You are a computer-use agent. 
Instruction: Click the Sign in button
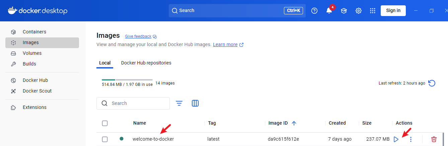pyautogui.click(x=393, y=10)
